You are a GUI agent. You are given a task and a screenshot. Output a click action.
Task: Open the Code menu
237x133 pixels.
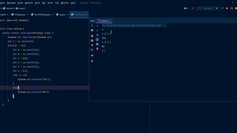point(20,3)
